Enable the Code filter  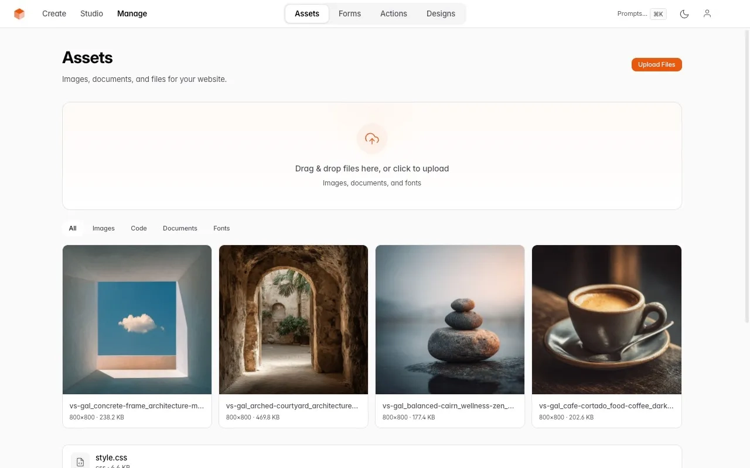pyautogui.click(x=138, y=228)
